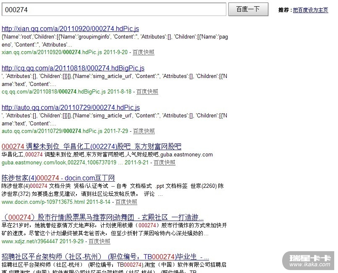Click green URL xian.qq.com/a/20110920/000274.hdPic.js

click(x=52, y=52)
